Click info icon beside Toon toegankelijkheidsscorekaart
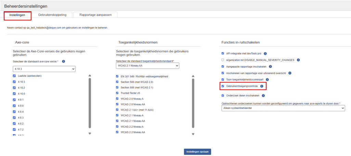The image size is (351, 156). [x=268, y=80]
